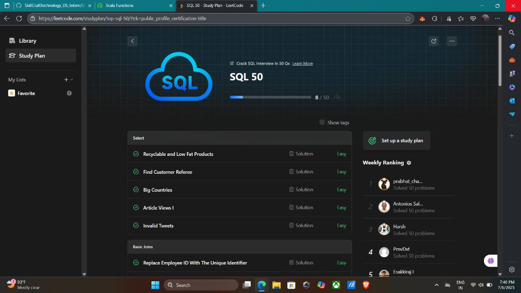The width and height of the screenshot is (521, 293).
Task: View Solution for Big Countries
Action: [x=301, y=190]
